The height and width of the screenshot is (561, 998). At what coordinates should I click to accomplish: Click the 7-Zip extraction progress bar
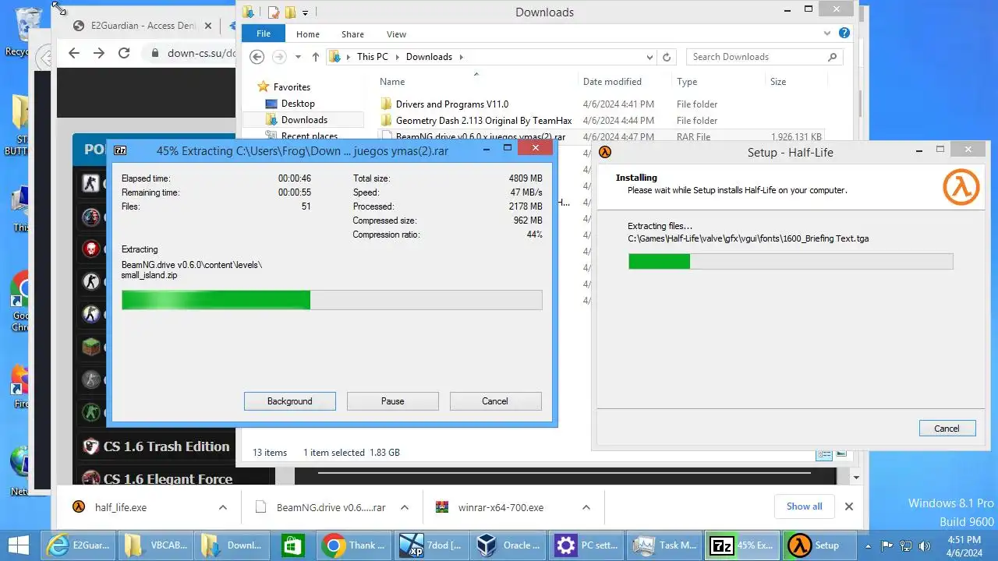(x=332, y=300)
